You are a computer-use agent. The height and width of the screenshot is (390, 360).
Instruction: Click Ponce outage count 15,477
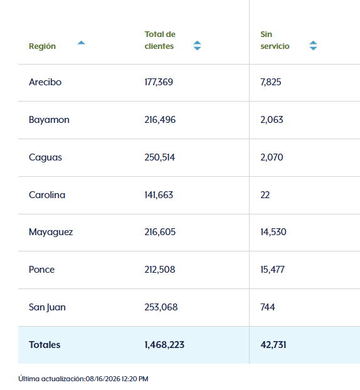coord(272,270)
